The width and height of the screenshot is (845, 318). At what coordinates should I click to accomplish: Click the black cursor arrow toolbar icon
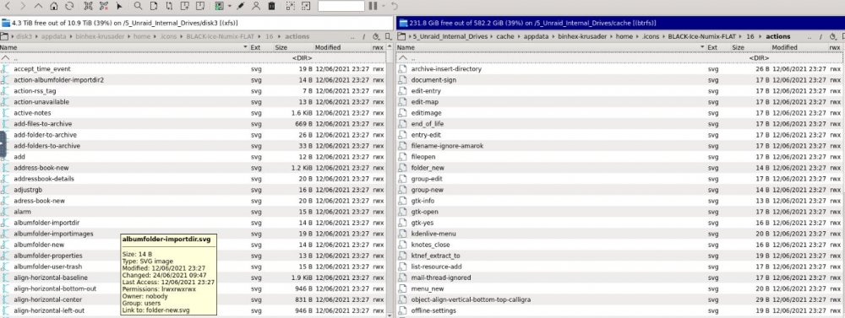pos(120,6)
